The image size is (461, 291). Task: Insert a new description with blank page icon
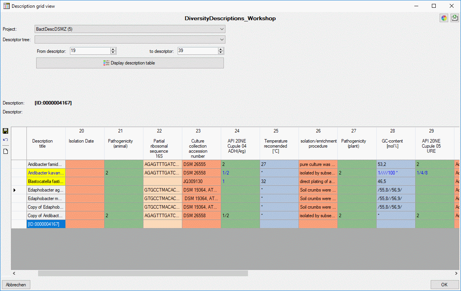coord(5,151)
